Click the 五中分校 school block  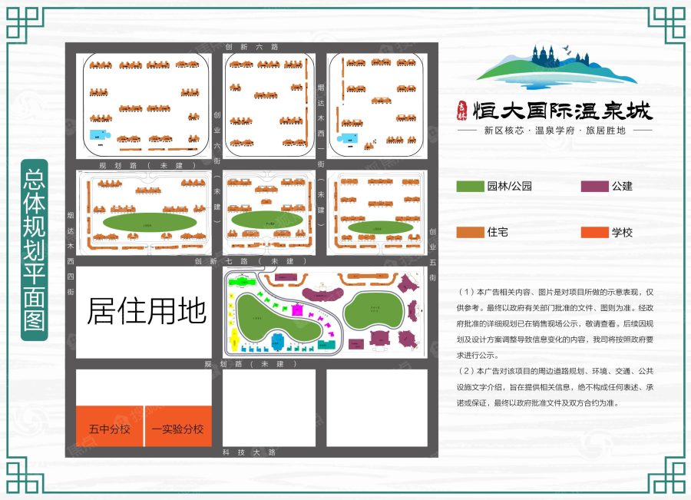[x=110, y=426]
